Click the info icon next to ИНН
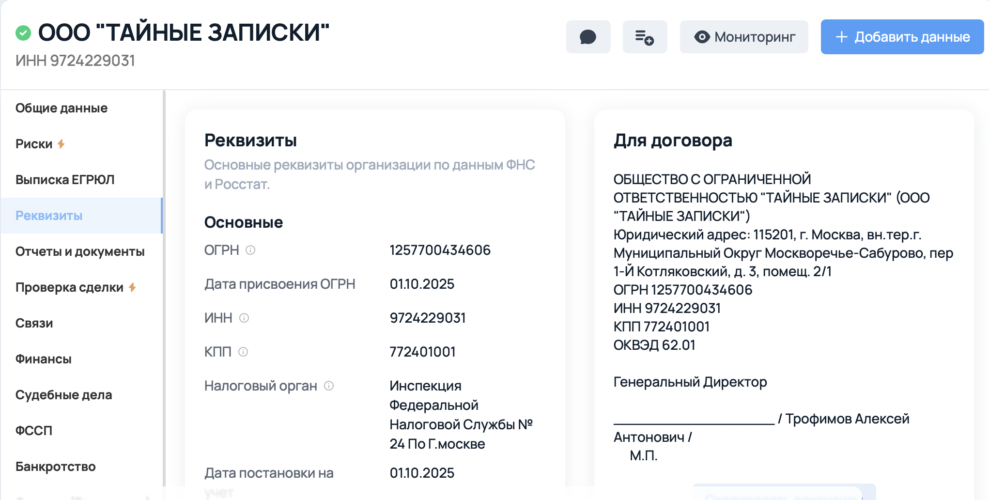 click(244, 318)
